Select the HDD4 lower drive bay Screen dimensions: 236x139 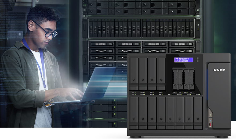161,113
